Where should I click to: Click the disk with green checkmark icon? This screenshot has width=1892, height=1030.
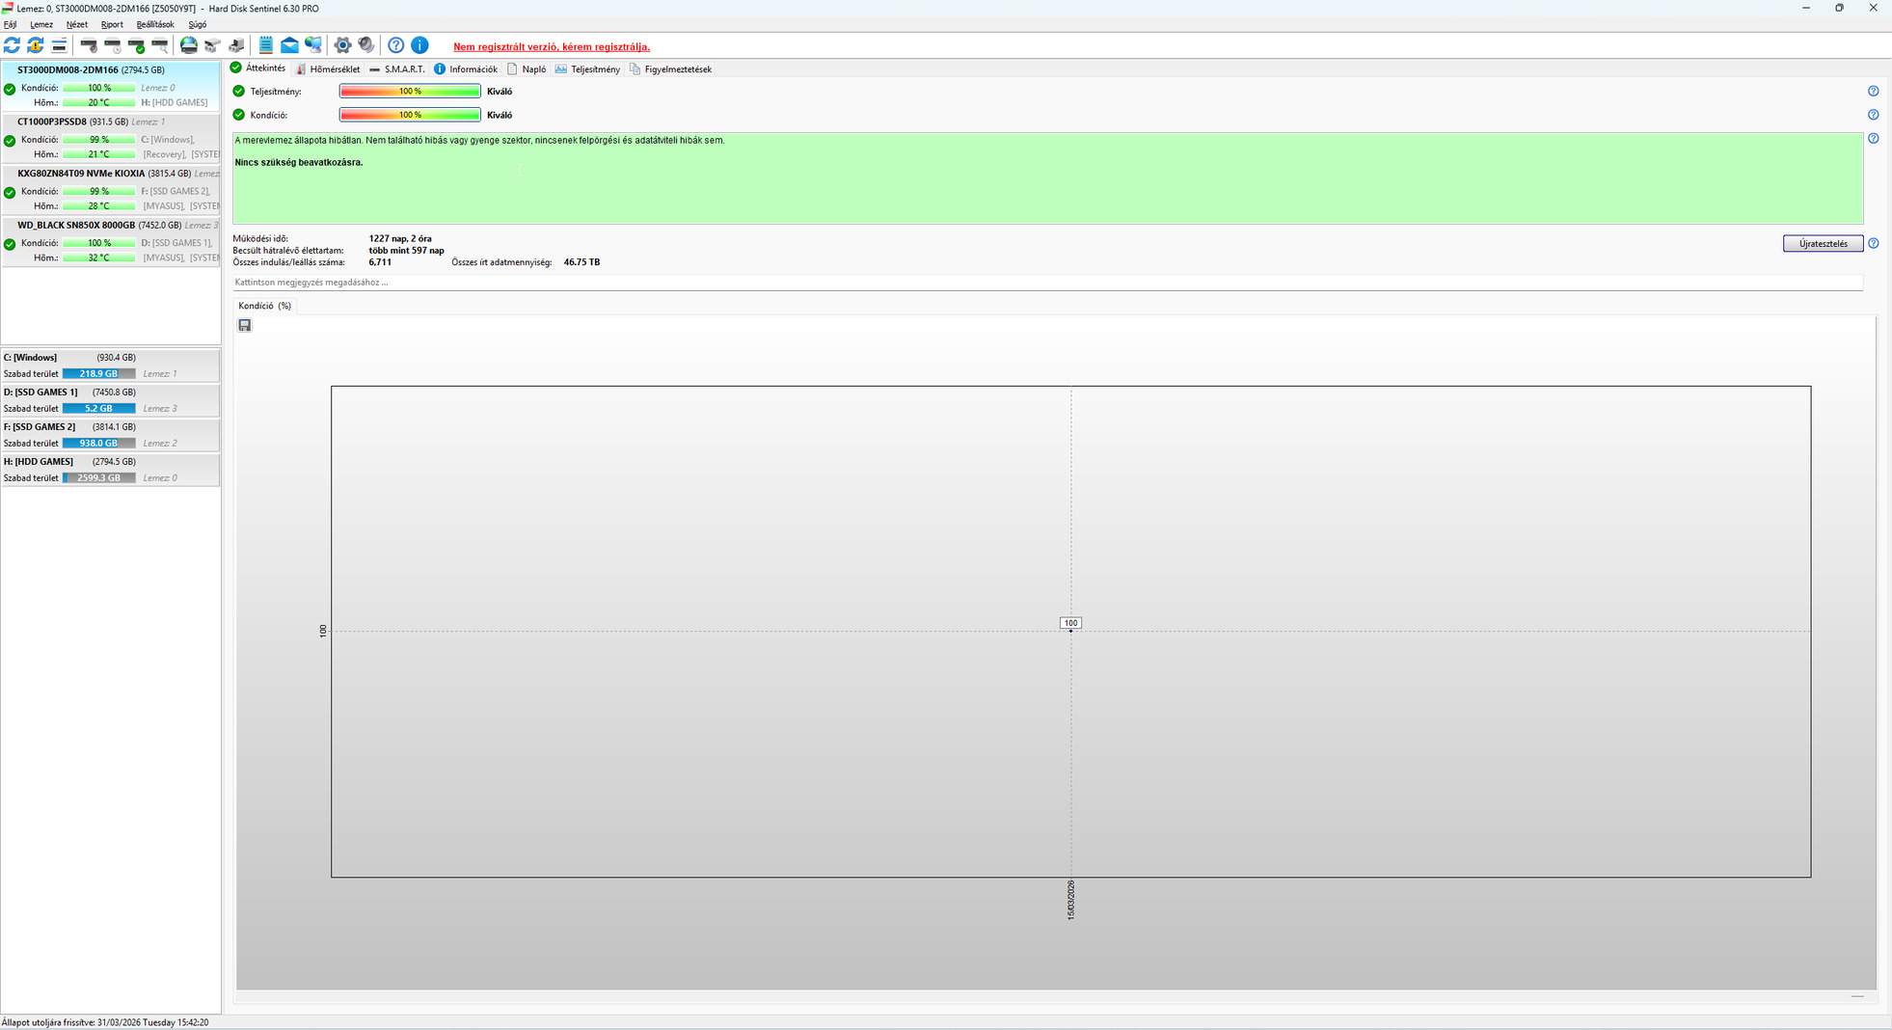click(136, 45)
